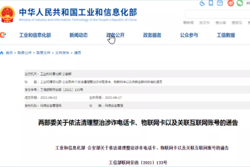250x167 pixels.
Task: Click the English ministry name subtitle
Action: tap(78, 20)
